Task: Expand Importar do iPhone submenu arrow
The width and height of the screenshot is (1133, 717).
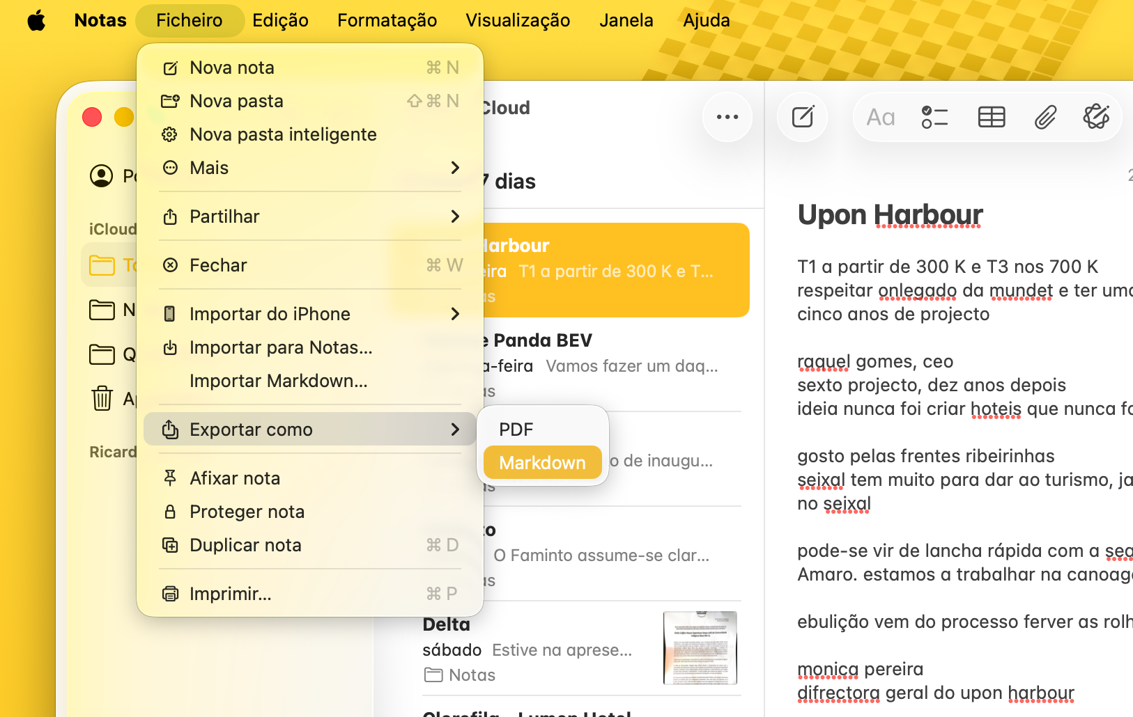Action: click(x=455, y=314)
